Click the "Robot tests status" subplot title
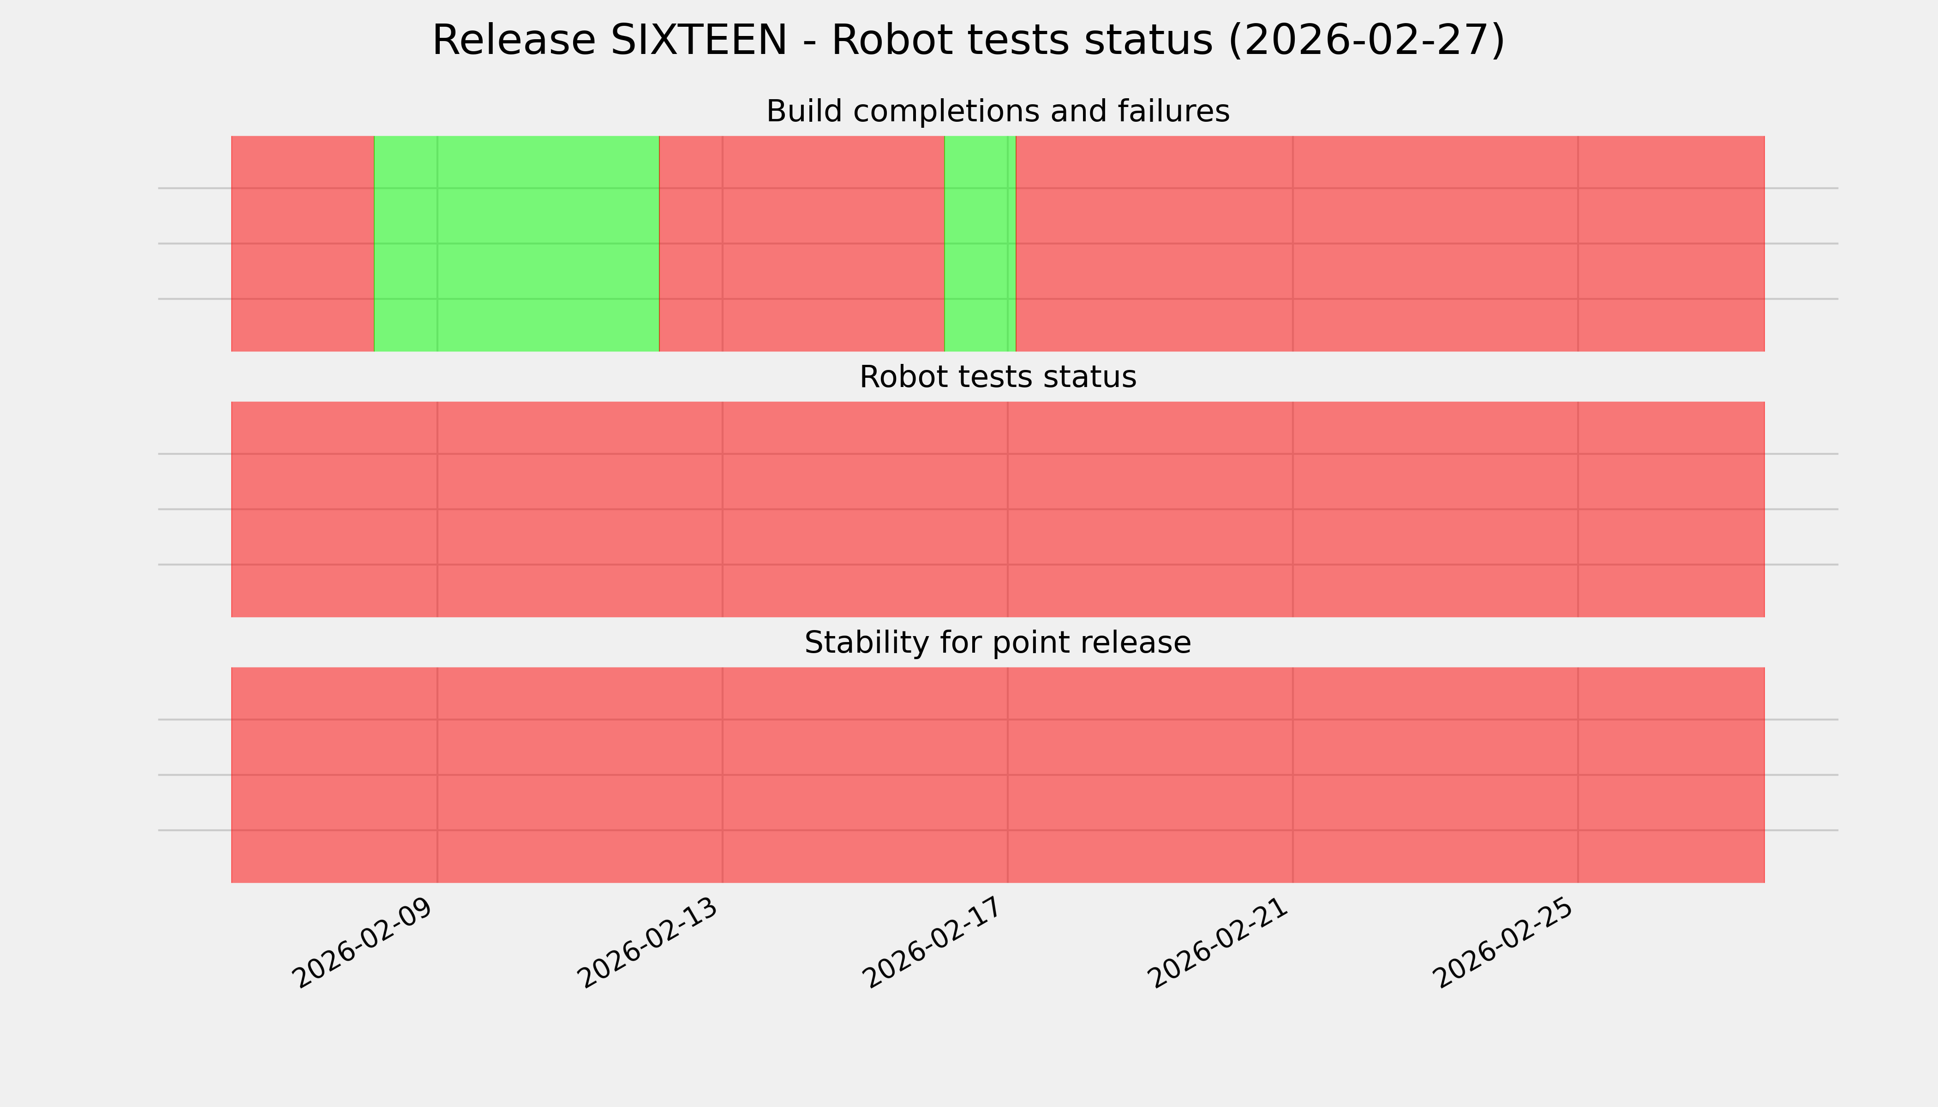This screenshot has height=1107, width=1938. pos(997,377)
